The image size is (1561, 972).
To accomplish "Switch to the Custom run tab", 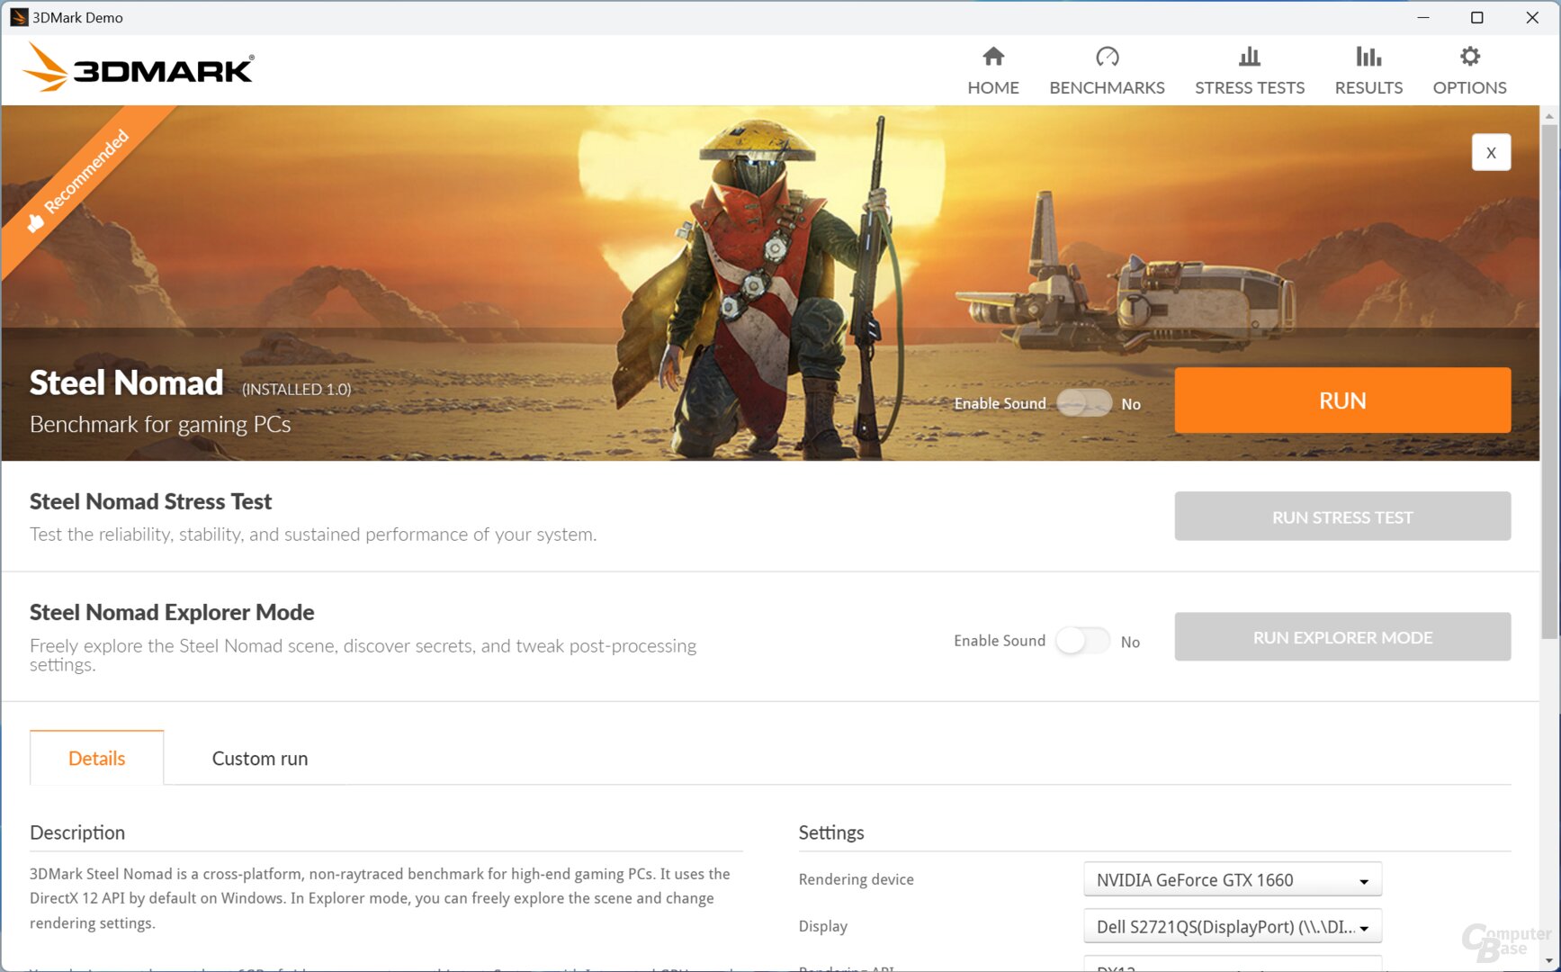I will click(260, 758).
